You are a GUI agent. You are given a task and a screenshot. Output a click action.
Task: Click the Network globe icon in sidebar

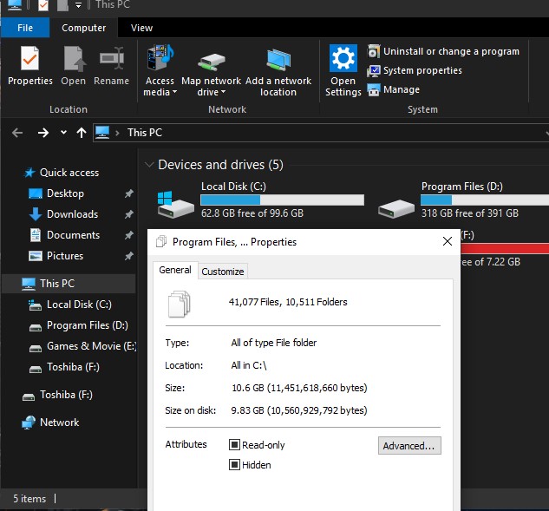pos(29,423)
